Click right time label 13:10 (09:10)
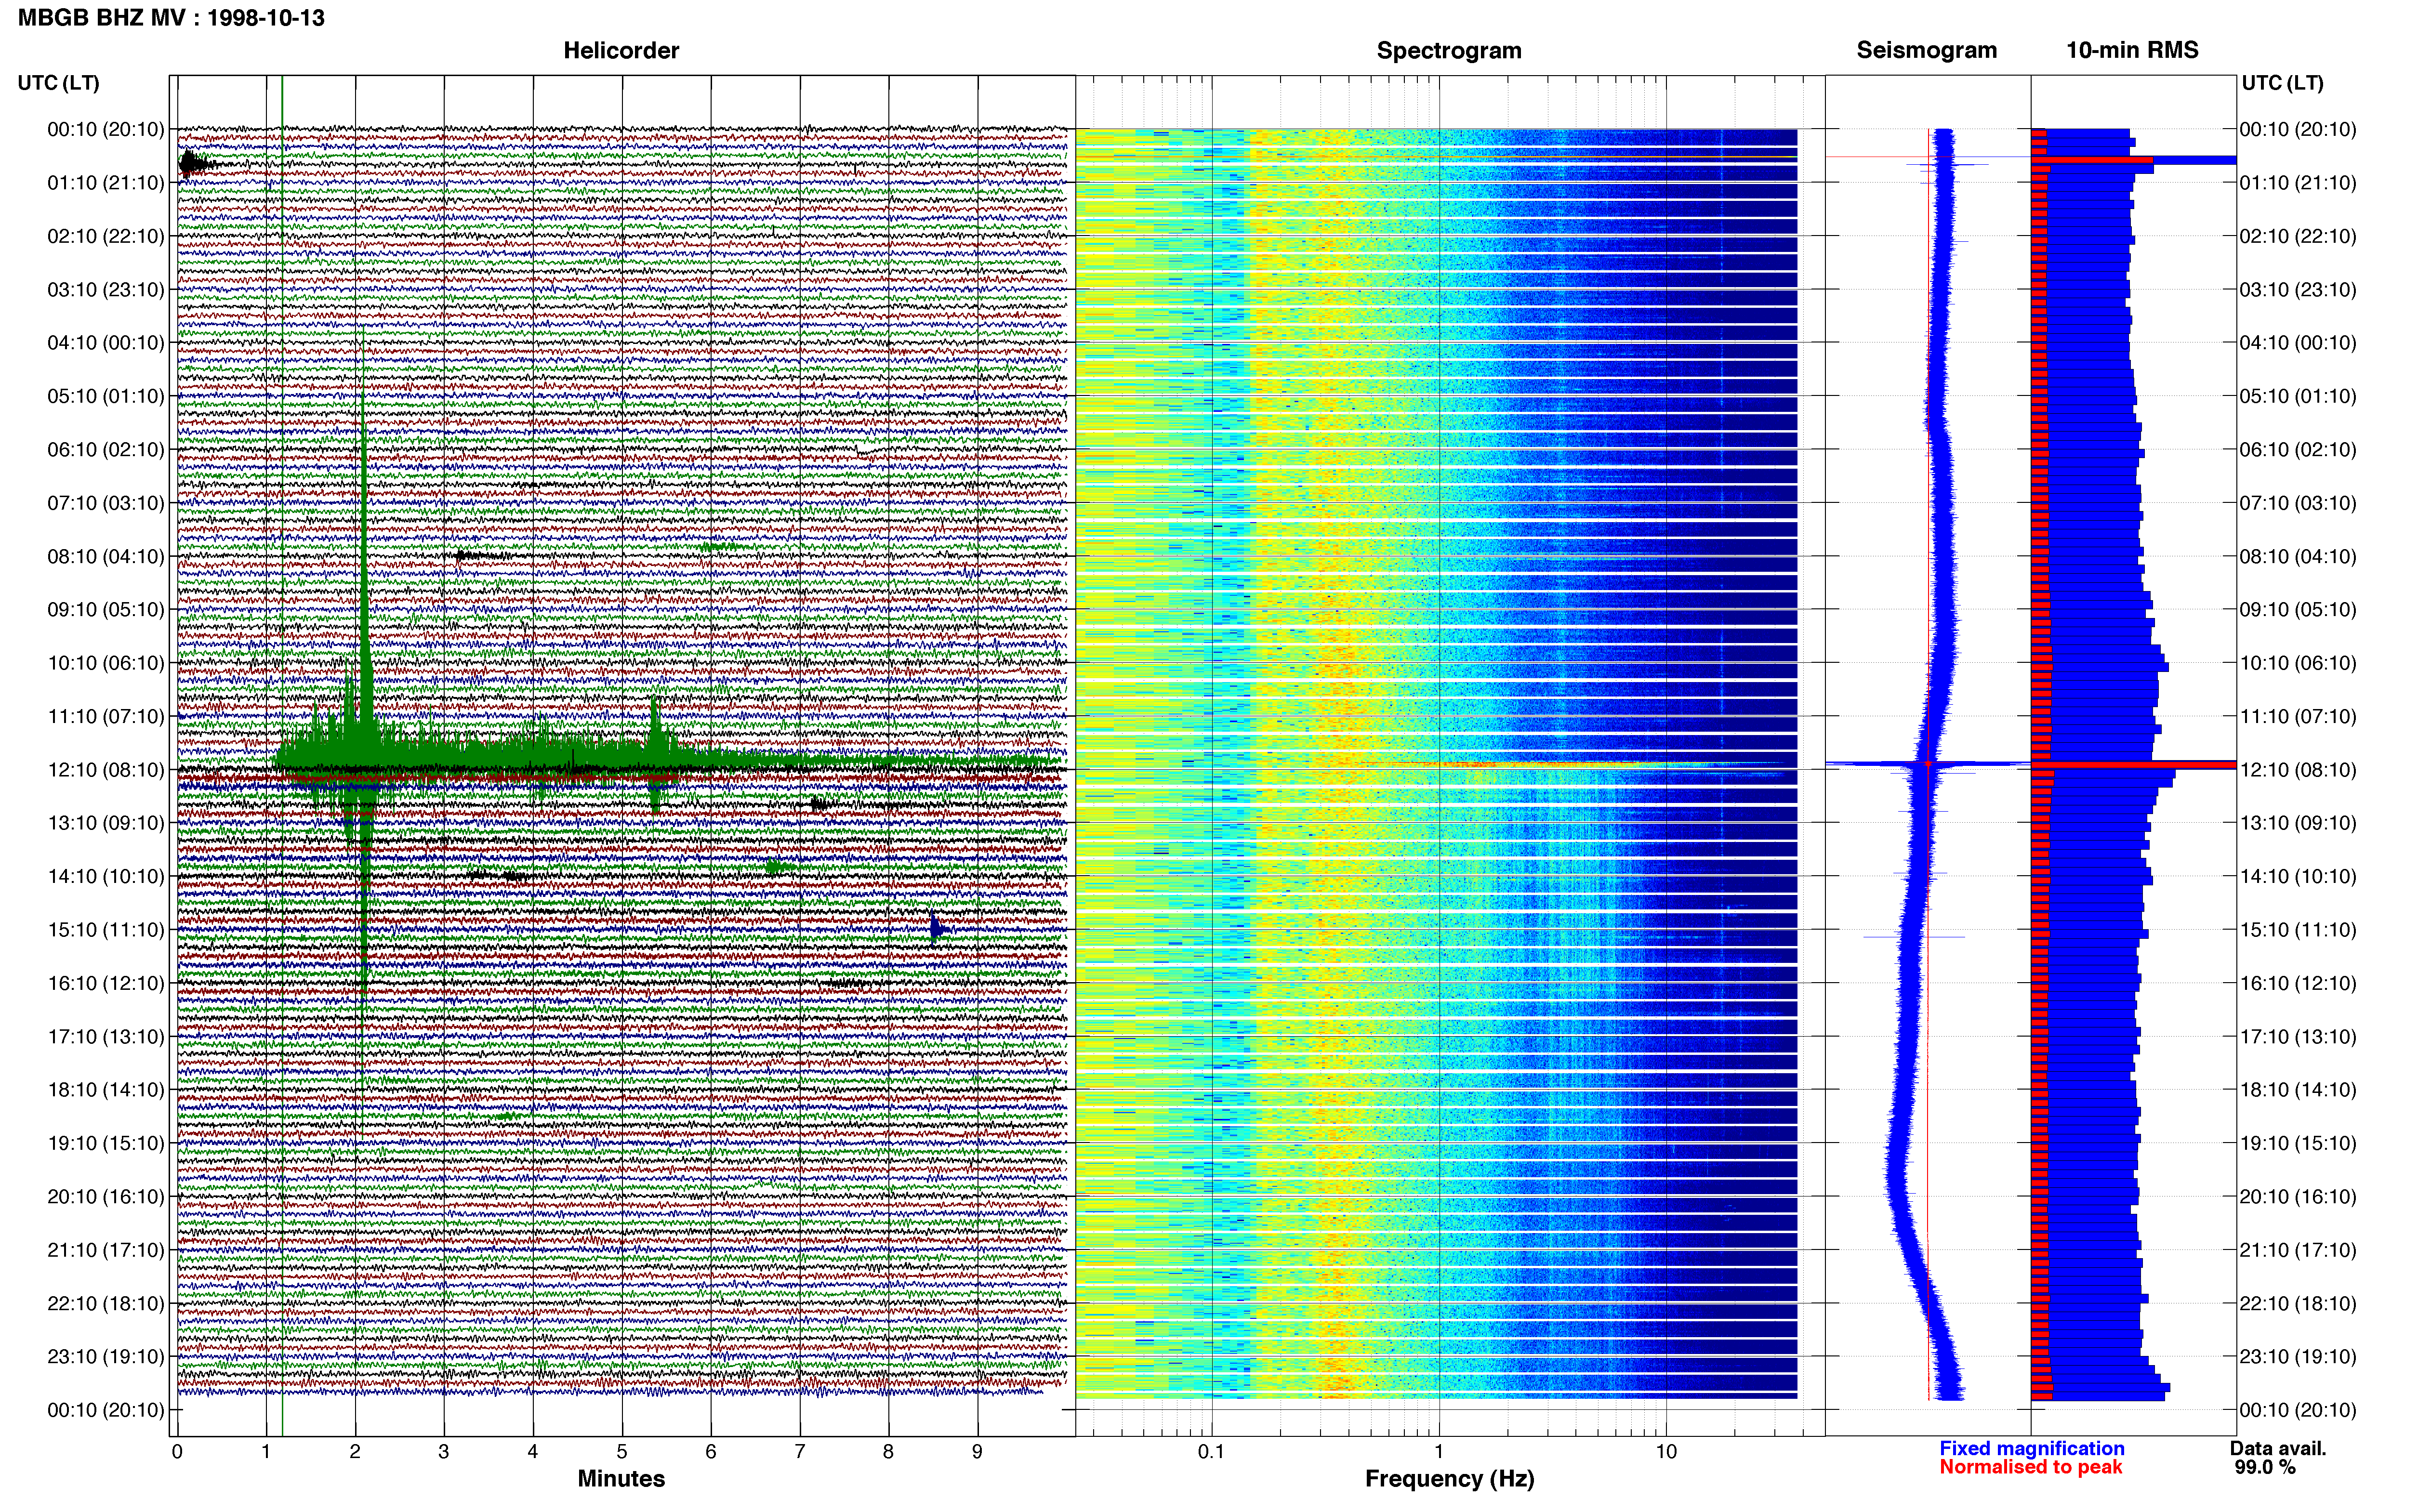2418x1512 pixels. click(2298, 822)
